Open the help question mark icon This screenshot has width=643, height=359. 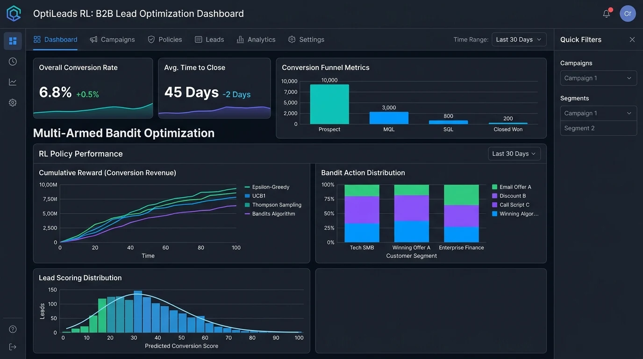(x=13, y=329)
